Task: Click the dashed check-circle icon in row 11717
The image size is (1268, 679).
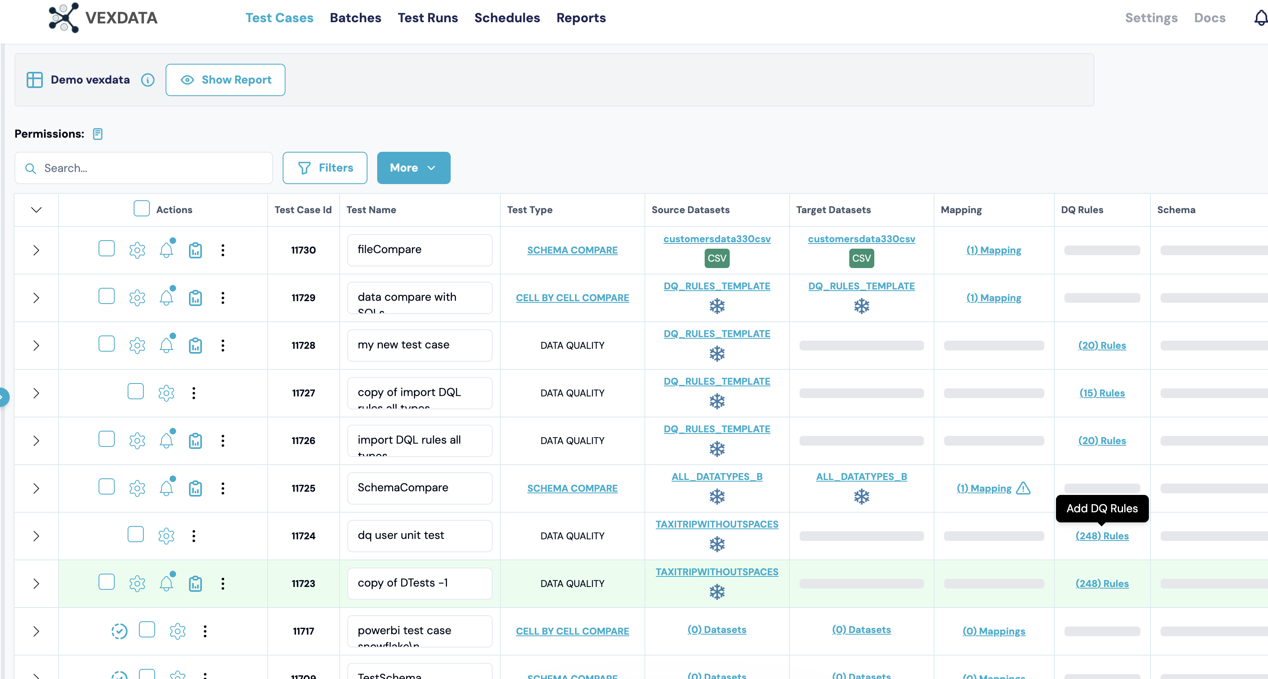Action: [119, 631]
